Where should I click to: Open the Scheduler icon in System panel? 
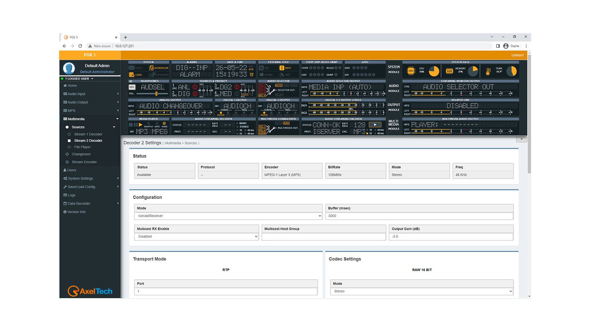152,68
